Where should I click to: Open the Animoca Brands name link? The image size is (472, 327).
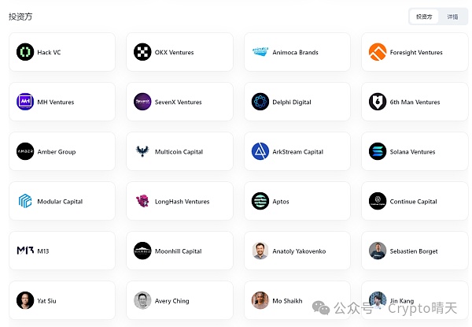295,52
